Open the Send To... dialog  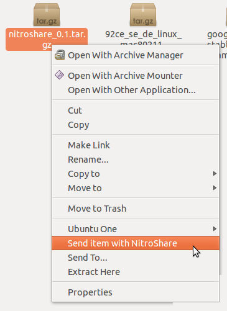pyautogui.click(x=136, y=258)
